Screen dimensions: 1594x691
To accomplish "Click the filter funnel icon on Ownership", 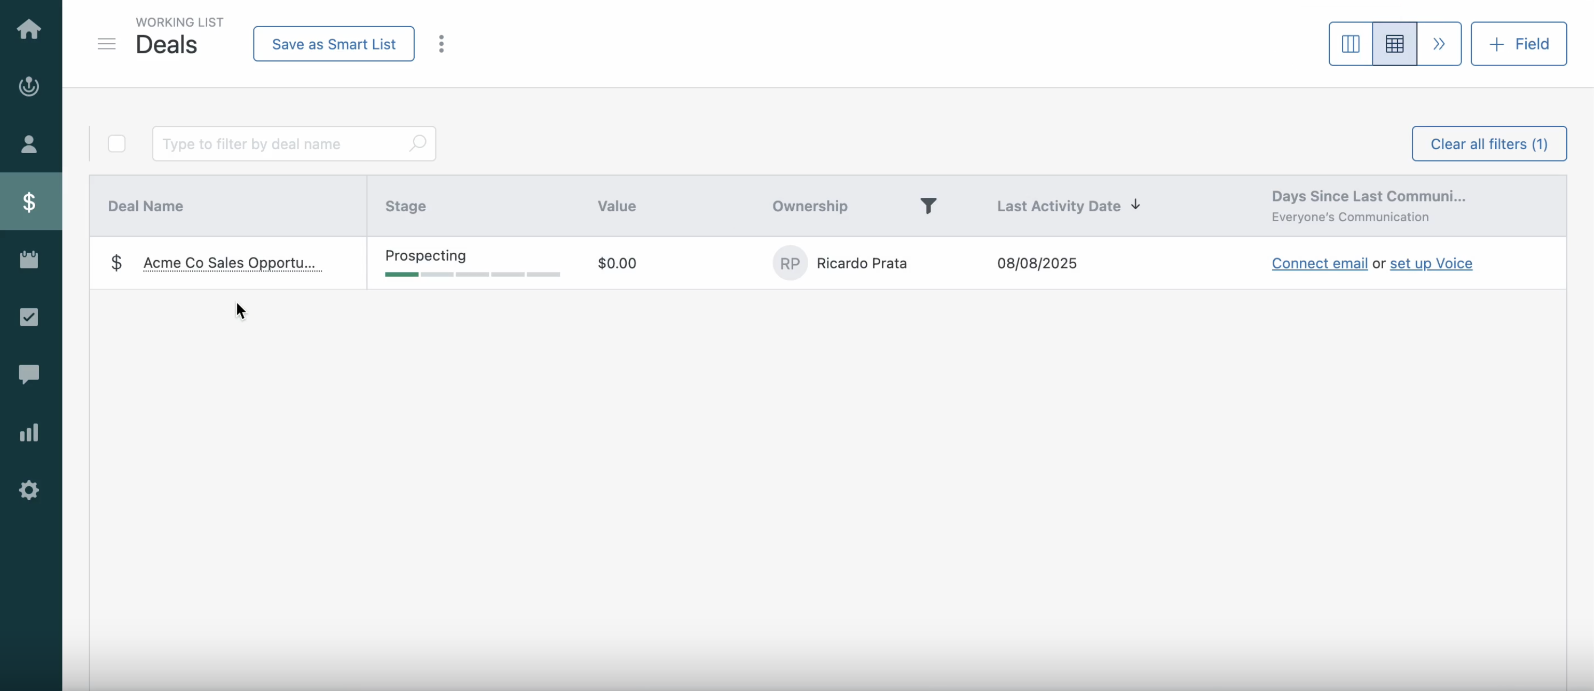I will (928, 206).
